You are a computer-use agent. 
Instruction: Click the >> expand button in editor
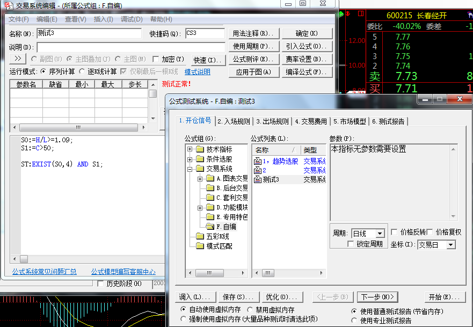(x=18, y=59)
